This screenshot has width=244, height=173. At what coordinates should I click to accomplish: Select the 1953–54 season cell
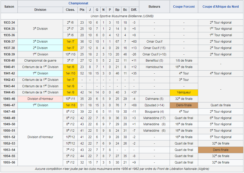9,150
